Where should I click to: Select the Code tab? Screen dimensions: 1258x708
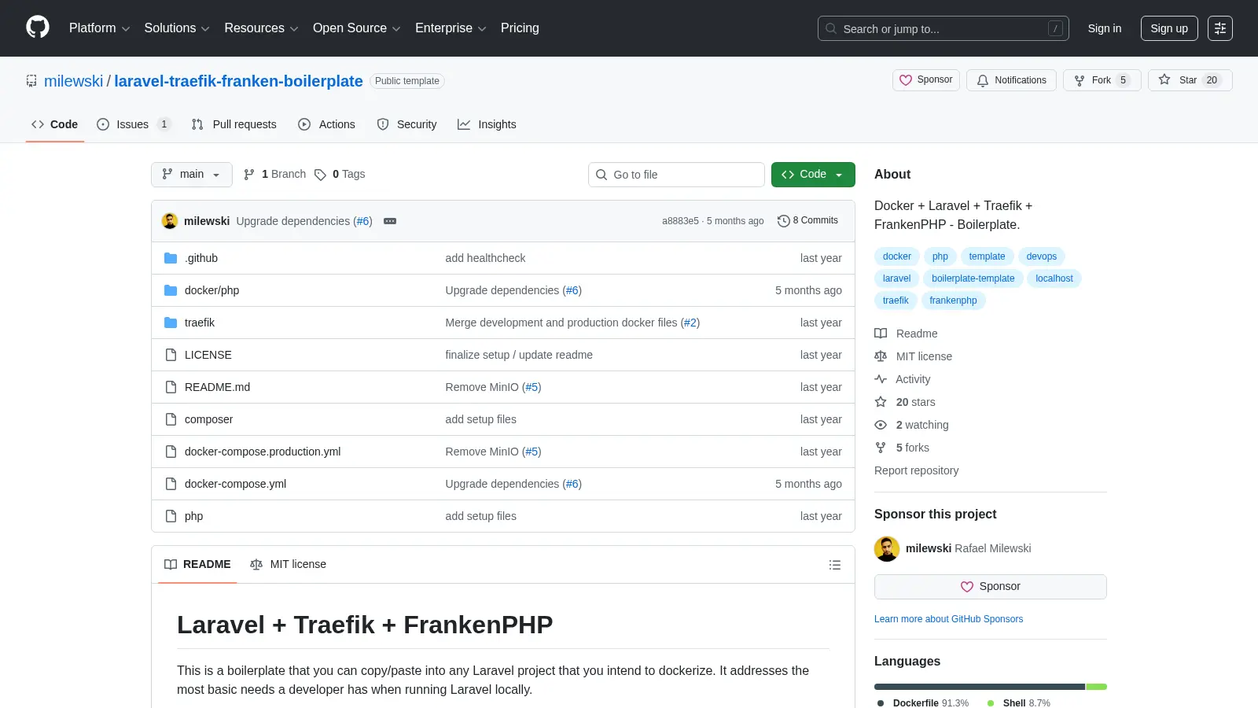[x=55, y=124]
